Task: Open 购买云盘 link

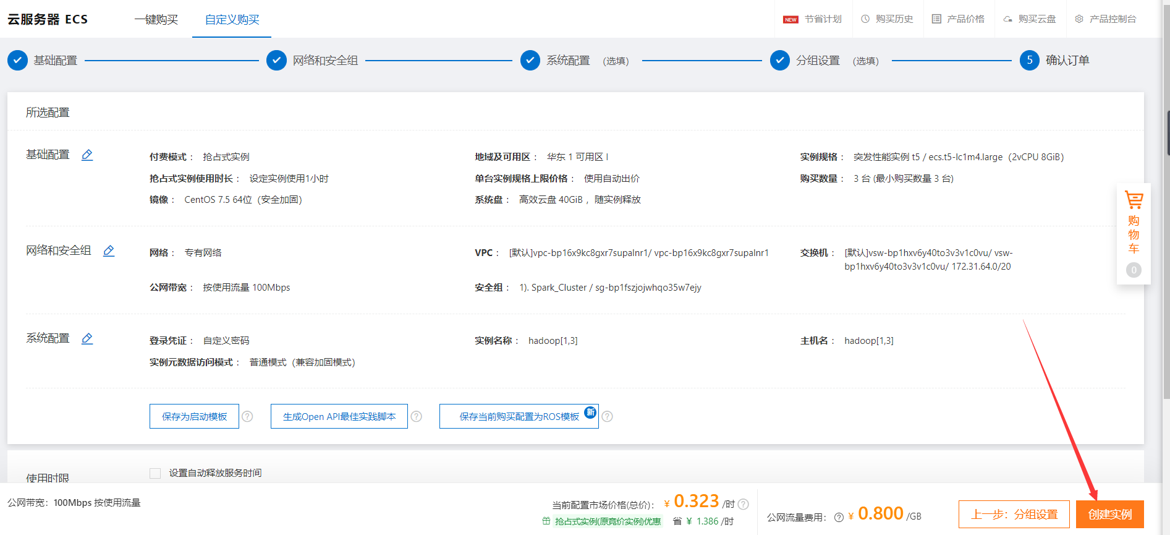Action: [x=1038, y=19]
